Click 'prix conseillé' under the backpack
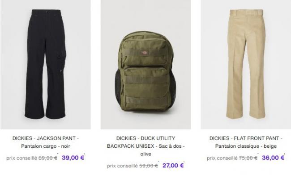291x179 pixels. click(x=123, y=166)
